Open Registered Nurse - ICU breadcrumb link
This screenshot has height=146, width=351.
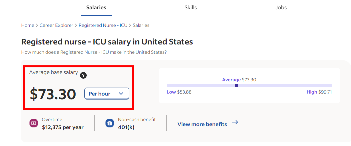coord(103,26)
